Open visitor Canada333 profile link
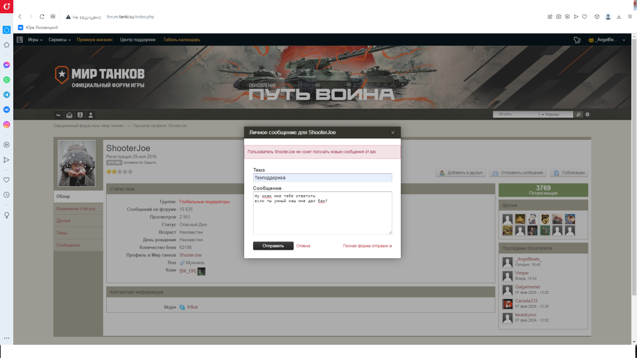The image size is (637, 358). 526,301
